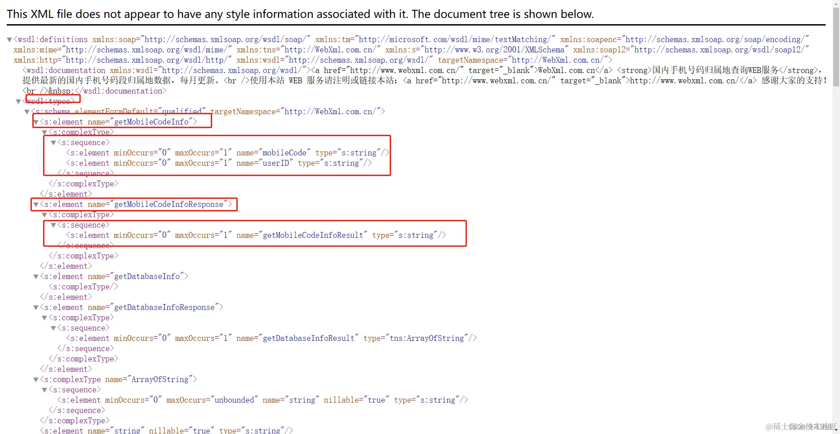The image size is (840, 434).
Task: Collapse the s:sequence holding mobileCode and userID
Action: coord(53,143)
